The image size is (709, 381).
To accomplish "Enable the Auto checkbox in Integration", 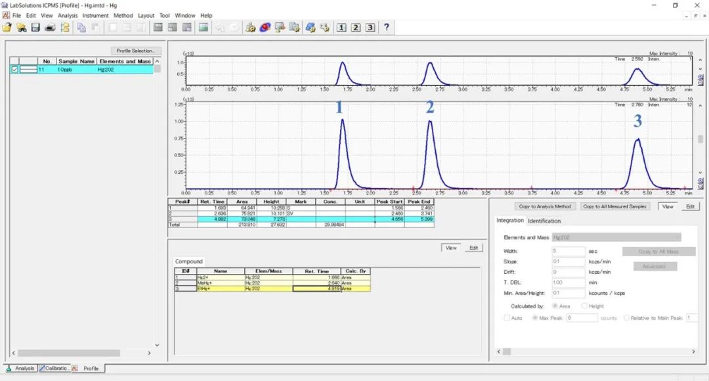I will (x=506, y=318).
